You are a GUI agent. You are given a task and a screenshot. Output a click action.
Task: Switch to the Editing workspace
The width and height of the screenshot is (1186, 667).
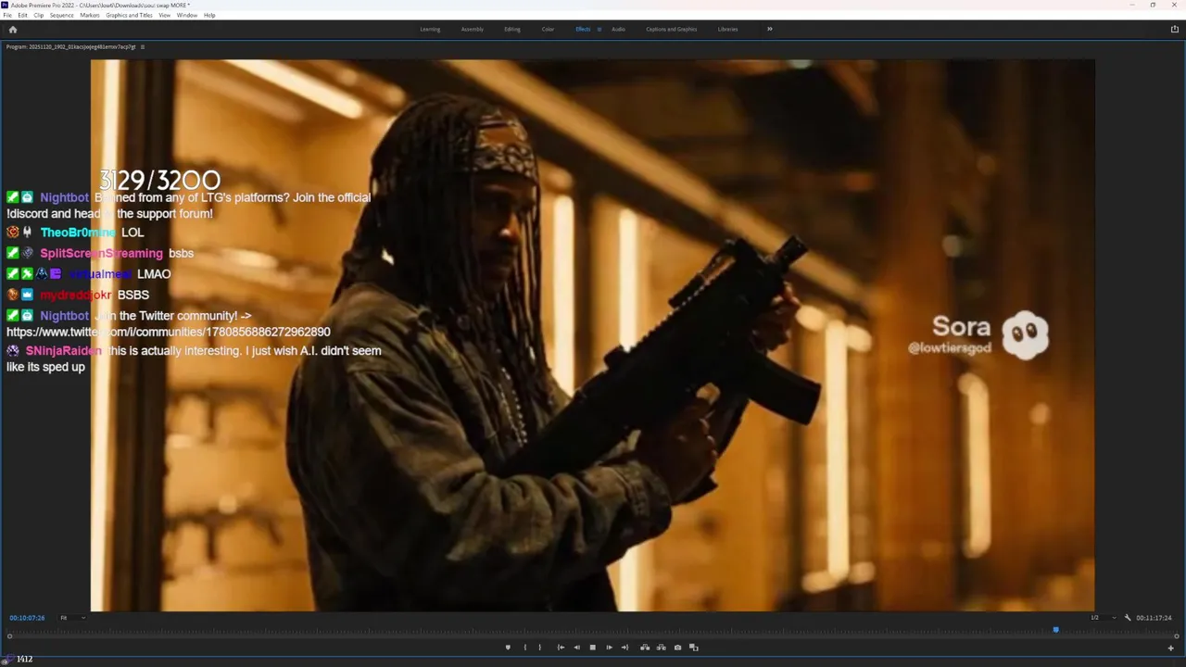512,29
